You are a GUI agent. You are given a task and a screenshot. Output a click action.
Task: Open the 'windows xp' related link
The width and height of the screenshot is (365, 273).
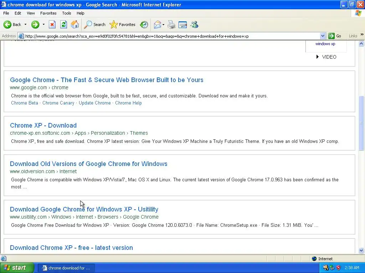point(325,44)
